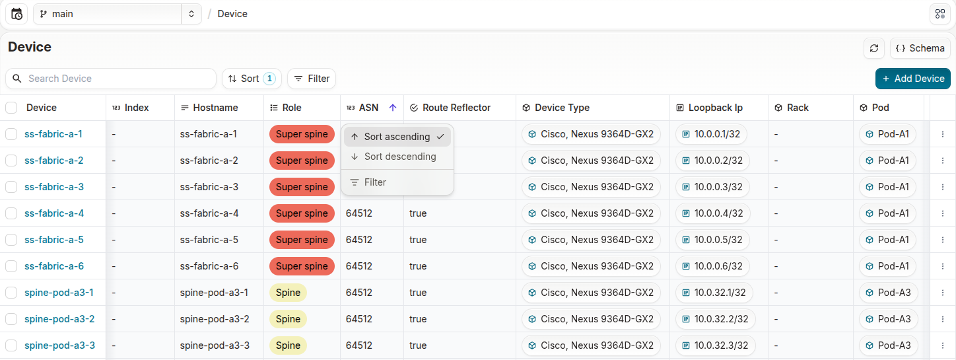Image resolution: width=956 pixels, height=360 pixels.
Task: Click the top-right grid apps icon
Action: click(x=939, y=14)
